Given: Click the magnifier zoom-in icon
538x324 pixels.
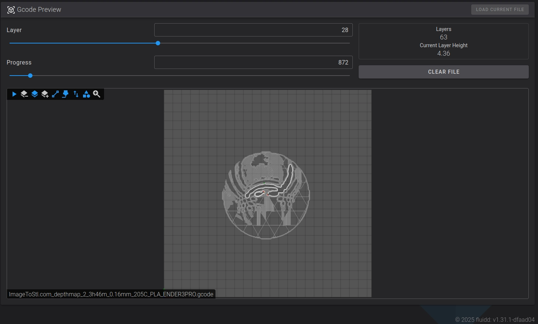Looking at the screenshot, I should pos(97,94).
